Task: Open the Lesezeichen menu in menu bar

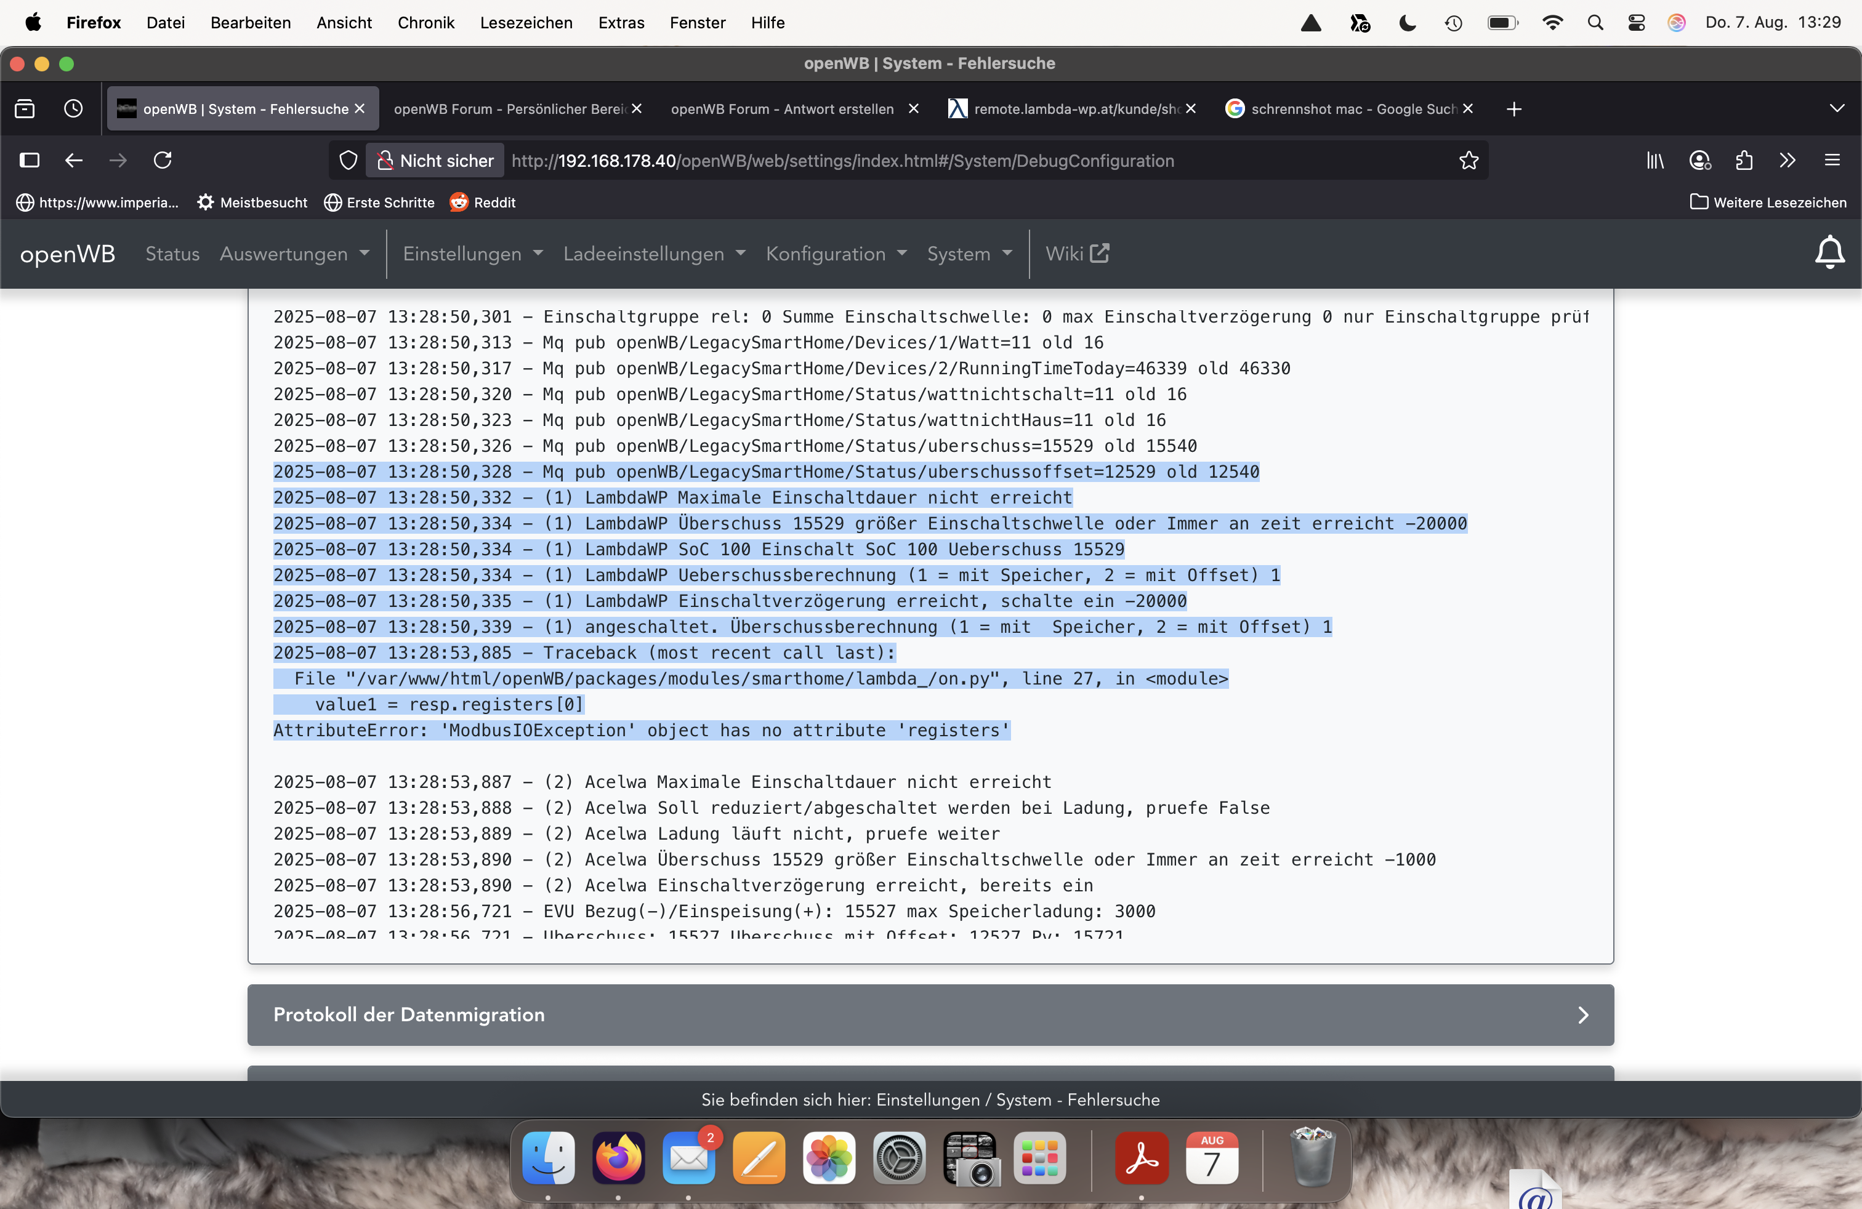Action: click(x=526, y=23)
